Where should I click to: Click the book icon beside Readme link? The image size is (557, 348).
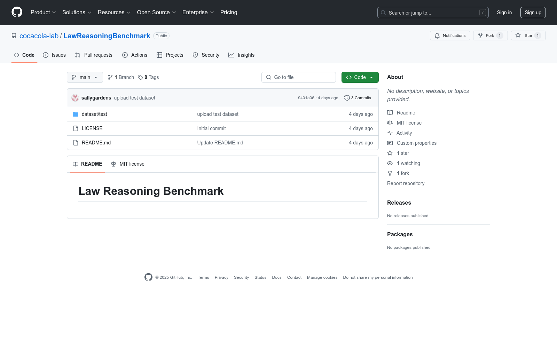click(390, 113)
